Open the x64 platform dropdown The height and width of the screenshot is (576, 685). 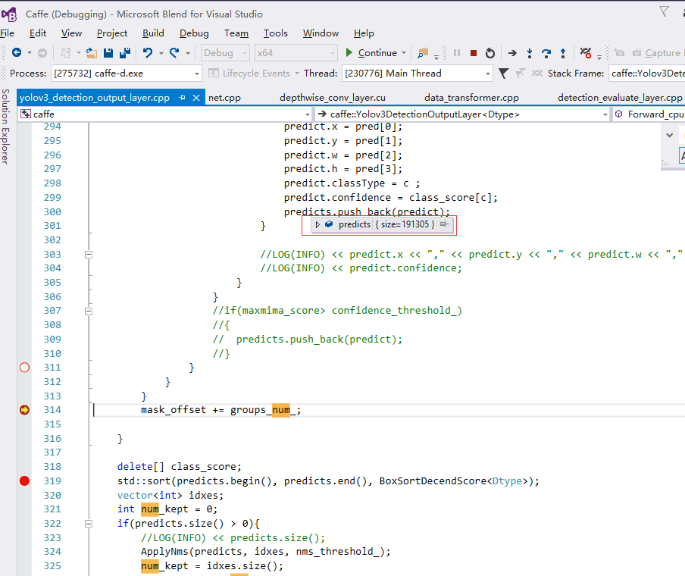click(x=296, y=53)
